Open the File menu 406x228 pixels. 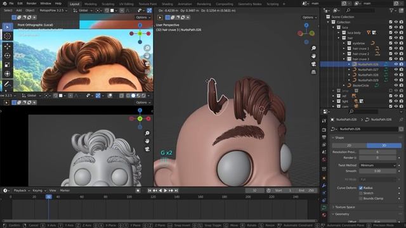pos(11,4)
